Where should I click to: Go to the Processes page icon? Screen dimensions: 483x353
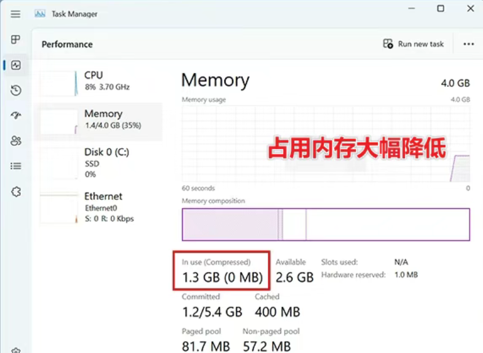click(x=16, y=39)
